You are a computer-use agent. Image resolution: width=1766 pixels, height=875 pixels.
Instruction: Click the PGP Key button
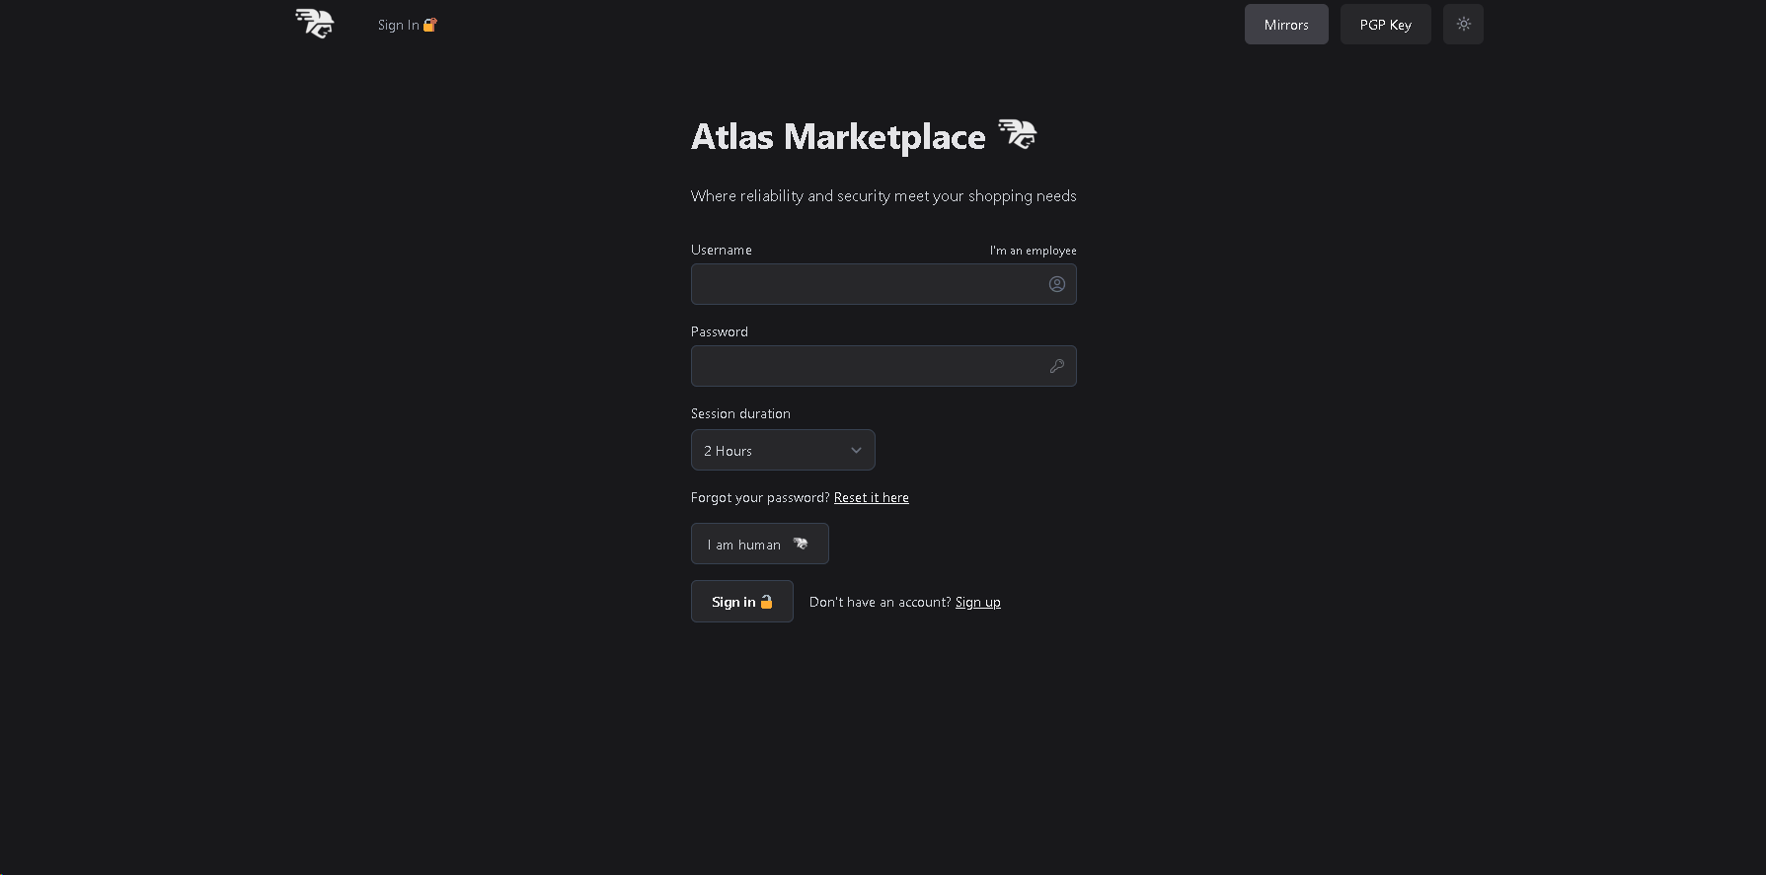tap(1385, 25)
